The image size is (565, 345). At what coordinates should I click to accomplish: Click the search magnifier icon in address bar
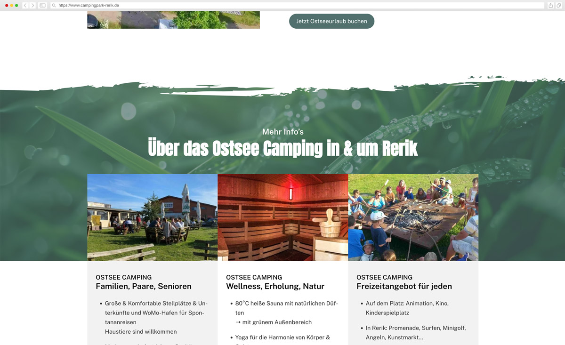[x=54, y=6]
